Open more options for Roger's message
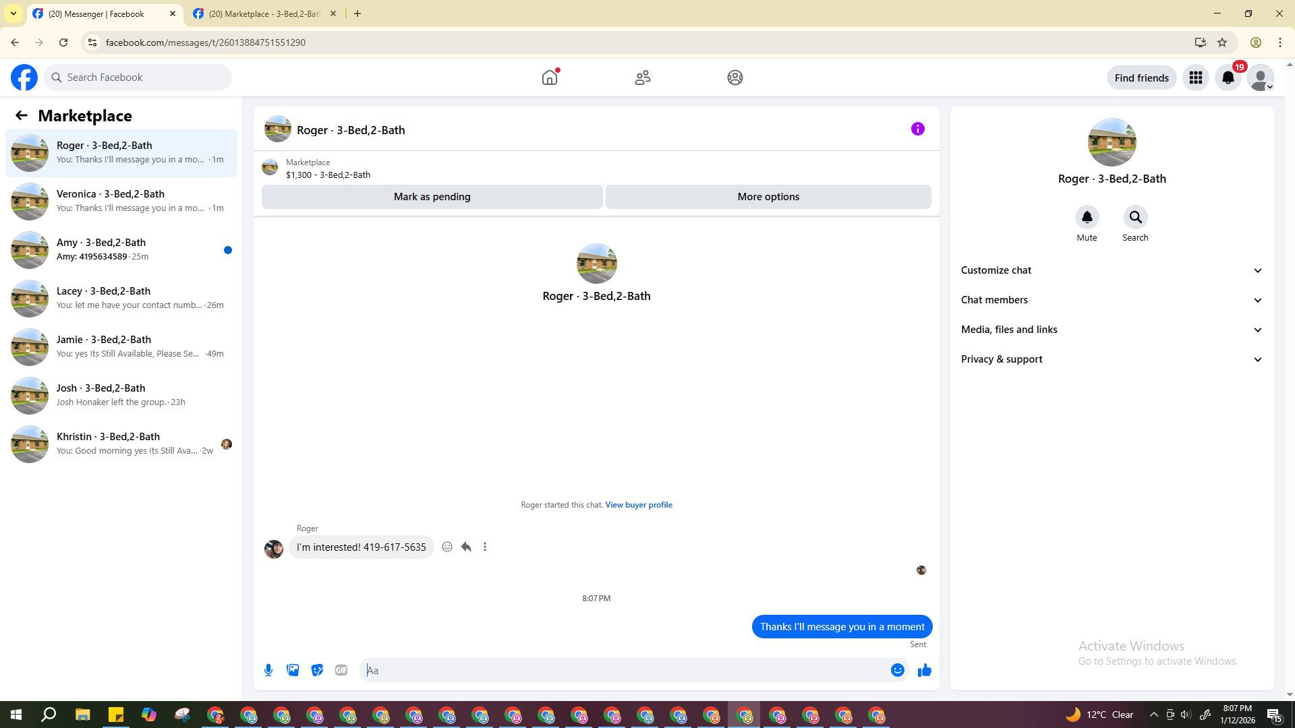 (x=485, y=547)
